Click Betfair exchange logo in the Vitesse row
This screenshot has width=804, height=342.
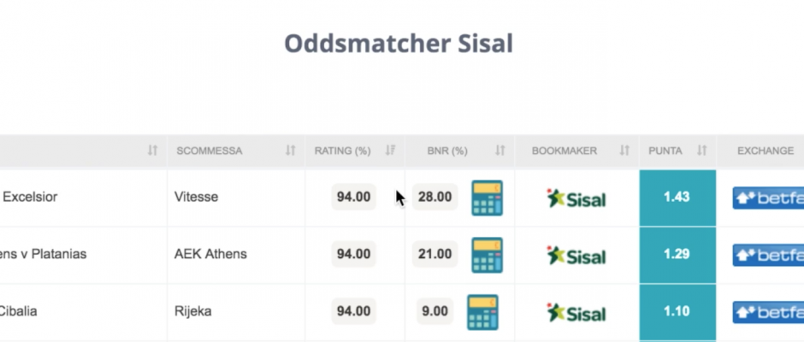(768, 198)
